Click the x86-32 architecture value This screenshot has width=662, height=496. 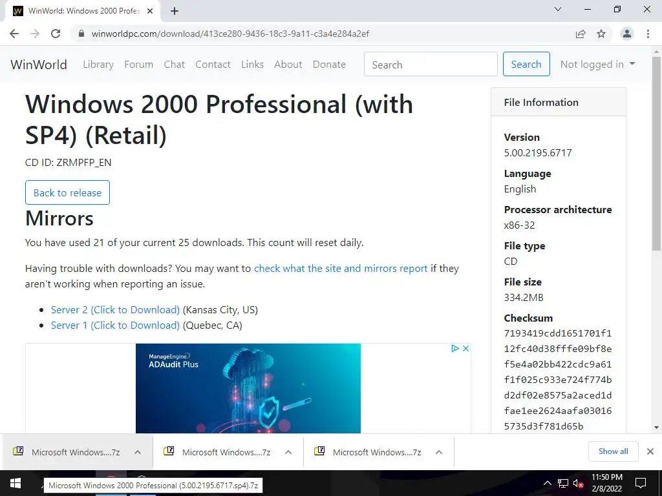click(x=519, y=225)
